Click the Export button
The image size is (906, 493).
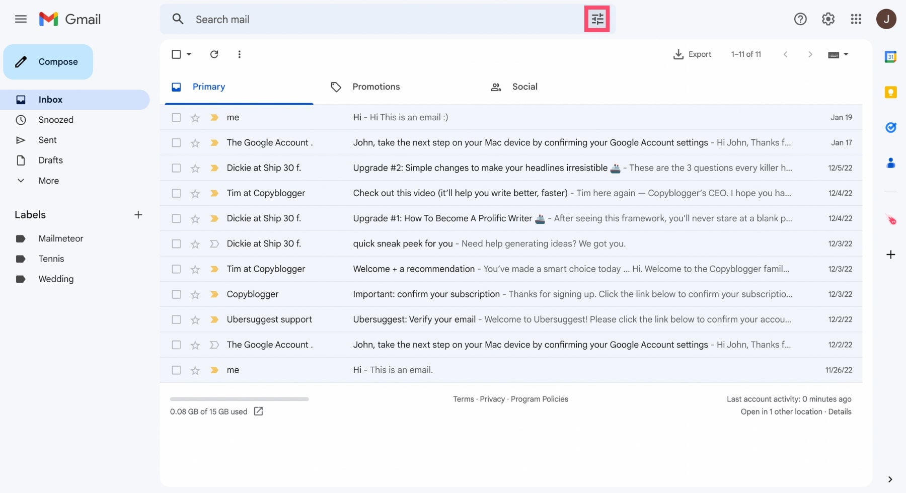click(x=692, y=54)
